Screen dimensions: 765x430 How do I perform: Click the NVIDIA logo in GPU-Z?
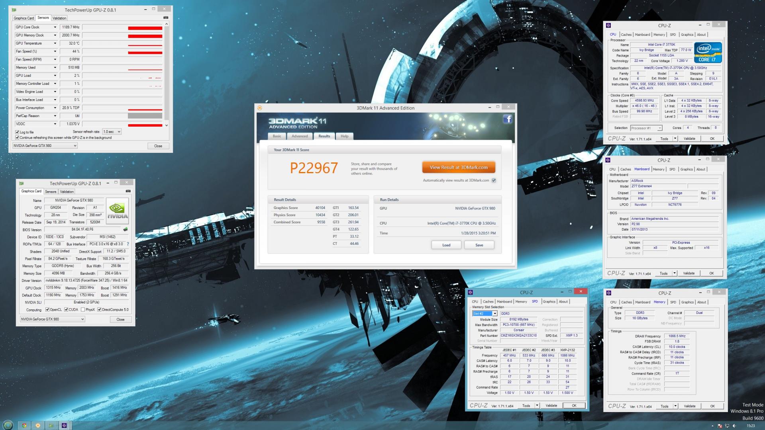[117, 211]
